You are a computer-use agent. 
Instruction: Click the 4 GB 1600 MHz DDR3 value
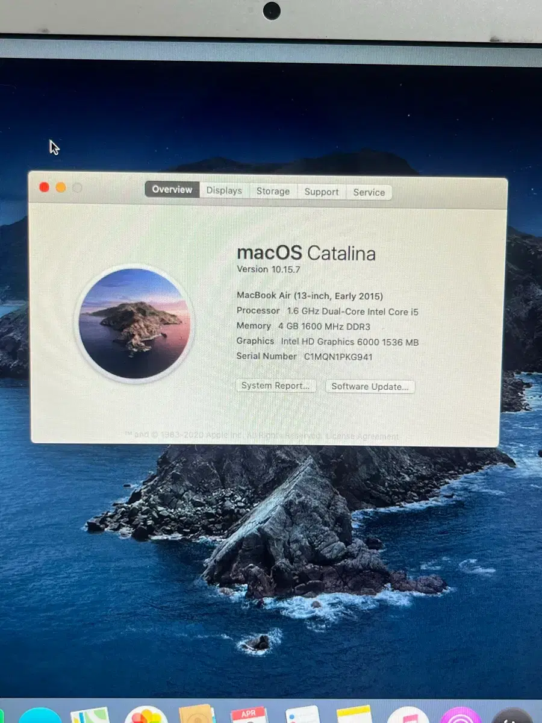click(x=324, y=327)
